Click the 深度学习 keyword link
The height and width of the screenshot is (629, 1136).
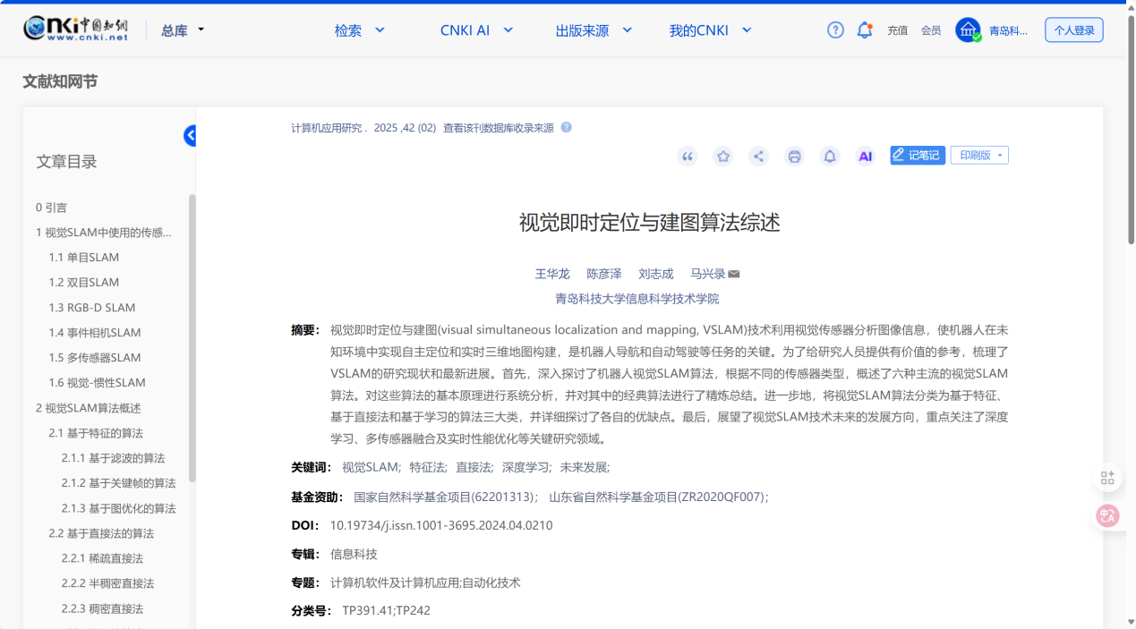[525, 467]
